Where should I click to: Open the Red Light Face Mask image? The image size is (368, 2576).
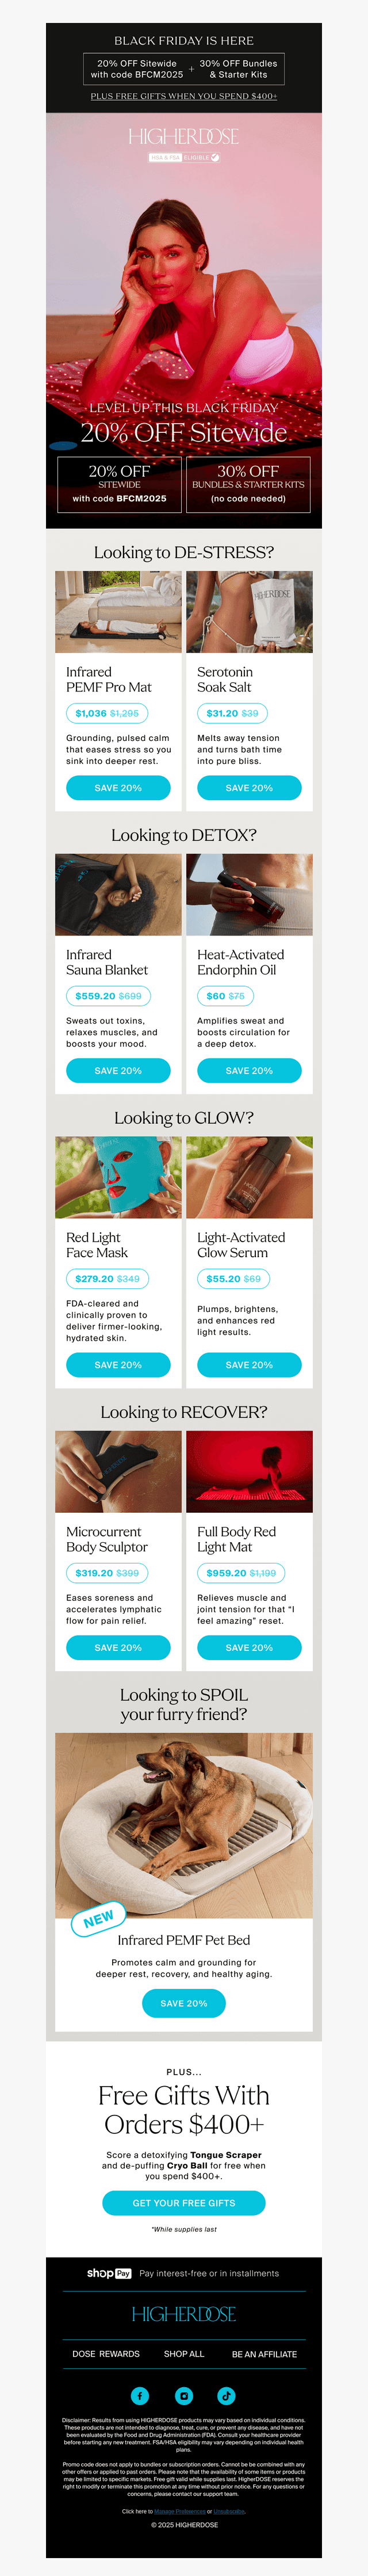pyautogui.click(x=118, y=1177)
